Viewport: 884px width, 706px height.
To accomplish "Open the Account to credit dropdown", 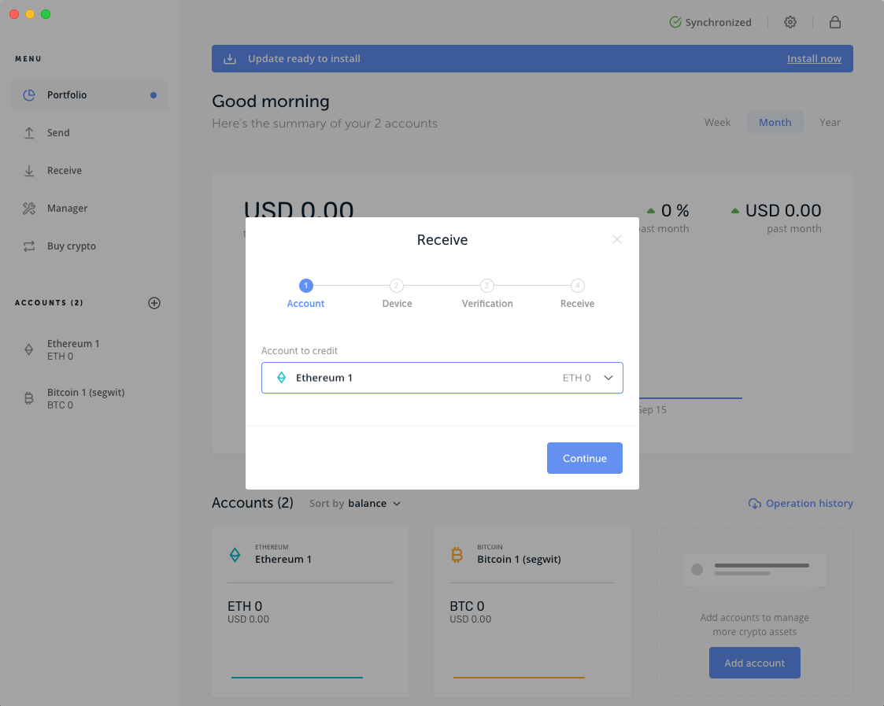I will coord(442,378).
